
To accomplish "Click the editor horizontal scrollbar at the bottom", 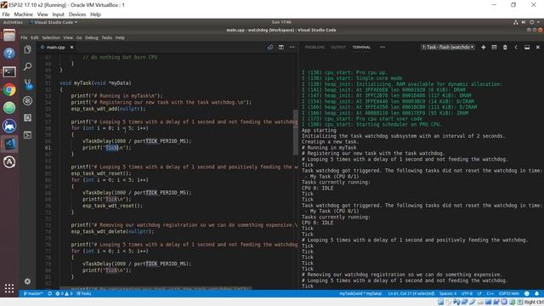I will coord(156,288).
